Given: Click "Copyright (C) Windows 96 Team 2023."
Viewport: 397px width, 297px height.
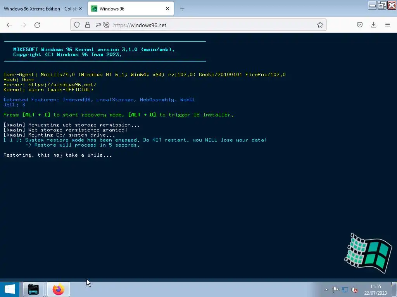Looking at the screenshot, I should point(67,54).
